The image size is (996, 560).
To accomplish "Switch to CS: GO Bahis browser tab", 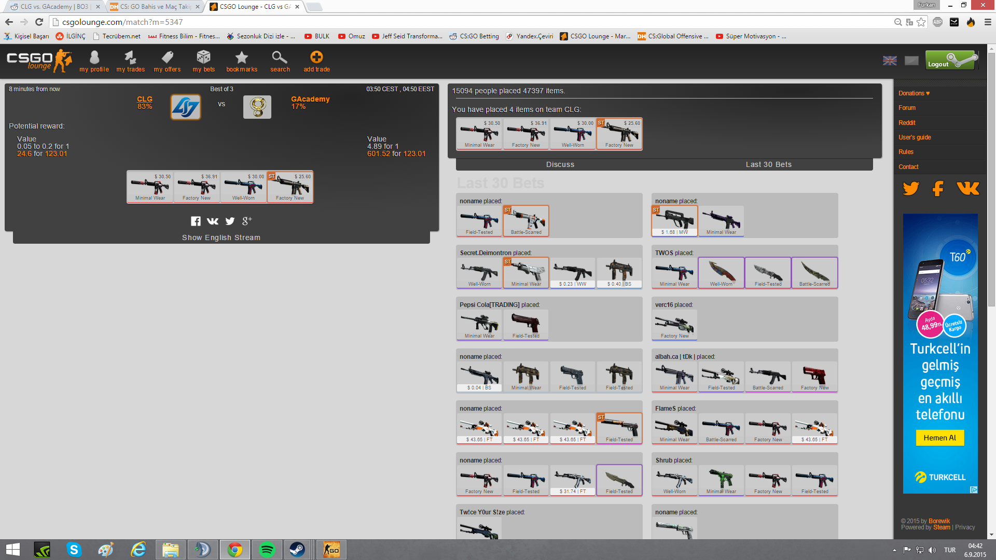I will click(x=156, y=7).
